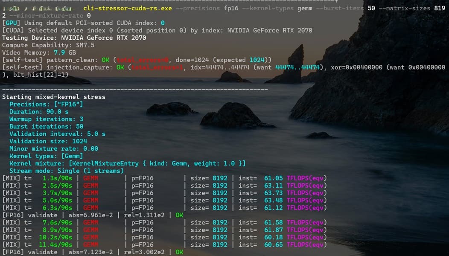This screenshot has height=256, width=449.
Task: Click the Validation interval: 5.0 s line
Action: click(x=58, y=134)
